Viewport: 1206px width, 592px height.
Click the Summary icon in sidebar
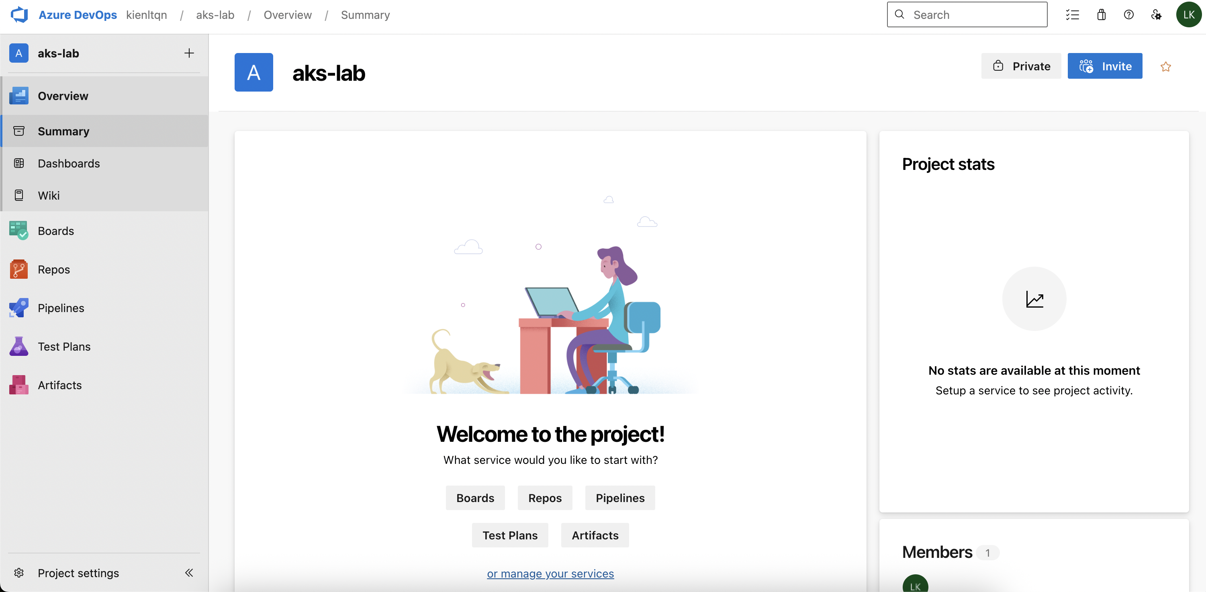(x=19, y=131)
